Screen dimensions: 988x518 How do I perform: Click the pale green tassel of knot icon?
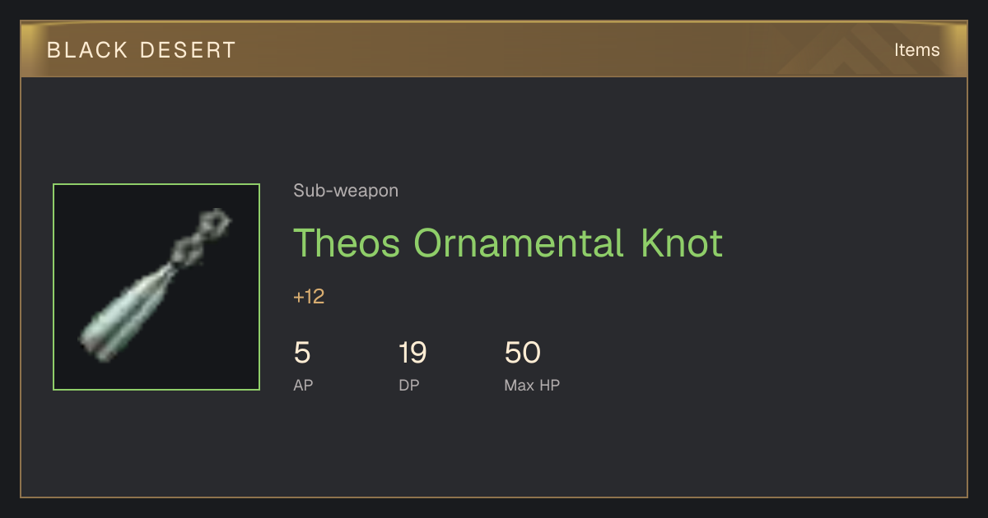click(123, 317)
